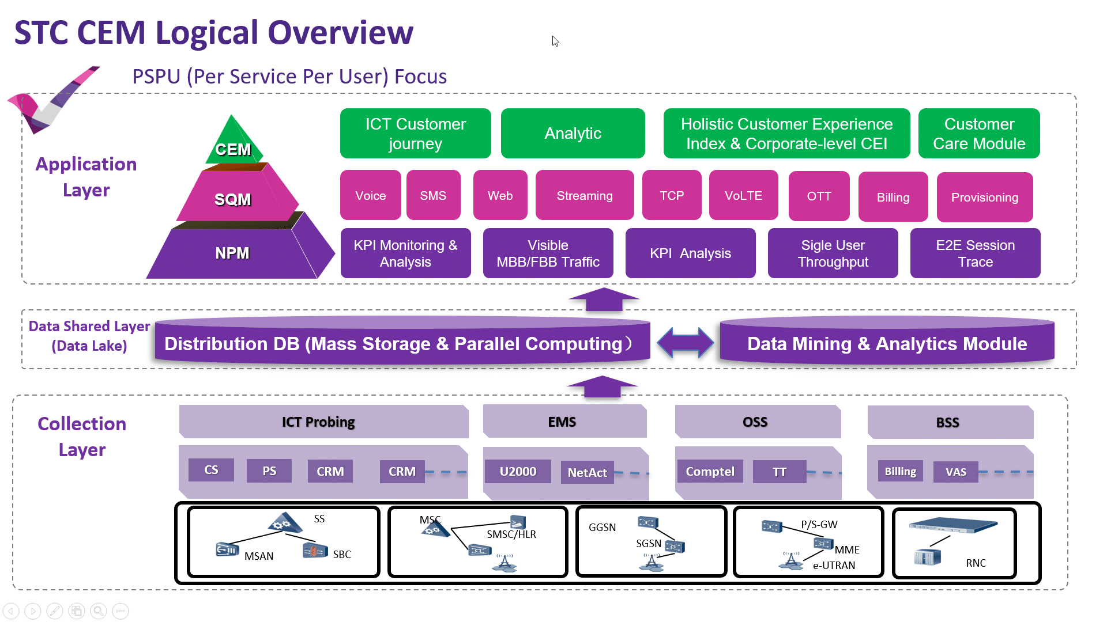Select the ICT Customer Journey module icon

(416, 133)
